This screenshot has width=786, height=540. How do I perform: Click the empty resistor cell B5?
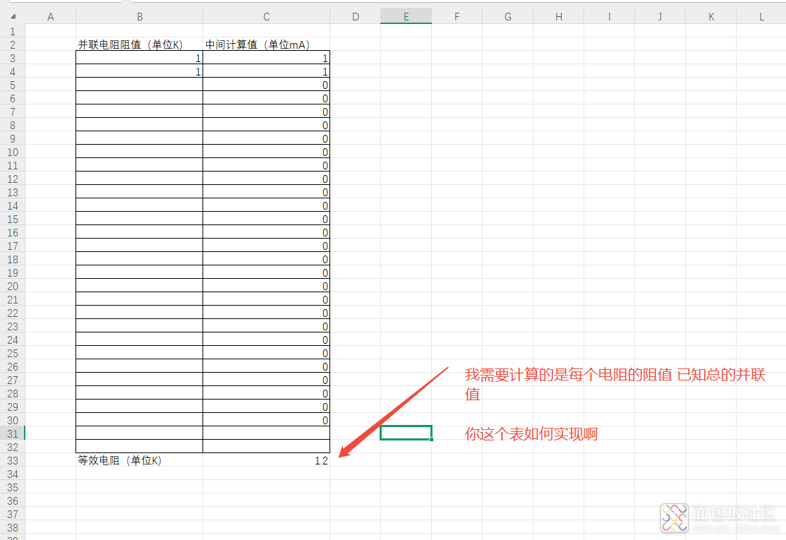pos(140,85)
